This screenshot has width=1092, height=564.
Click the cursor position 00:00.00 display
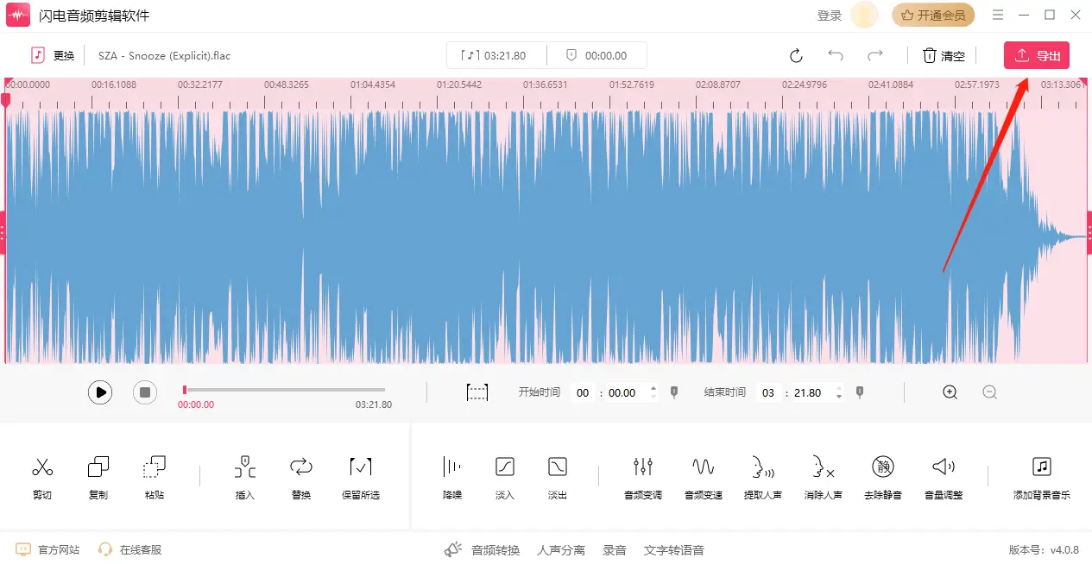coord(596,55)
